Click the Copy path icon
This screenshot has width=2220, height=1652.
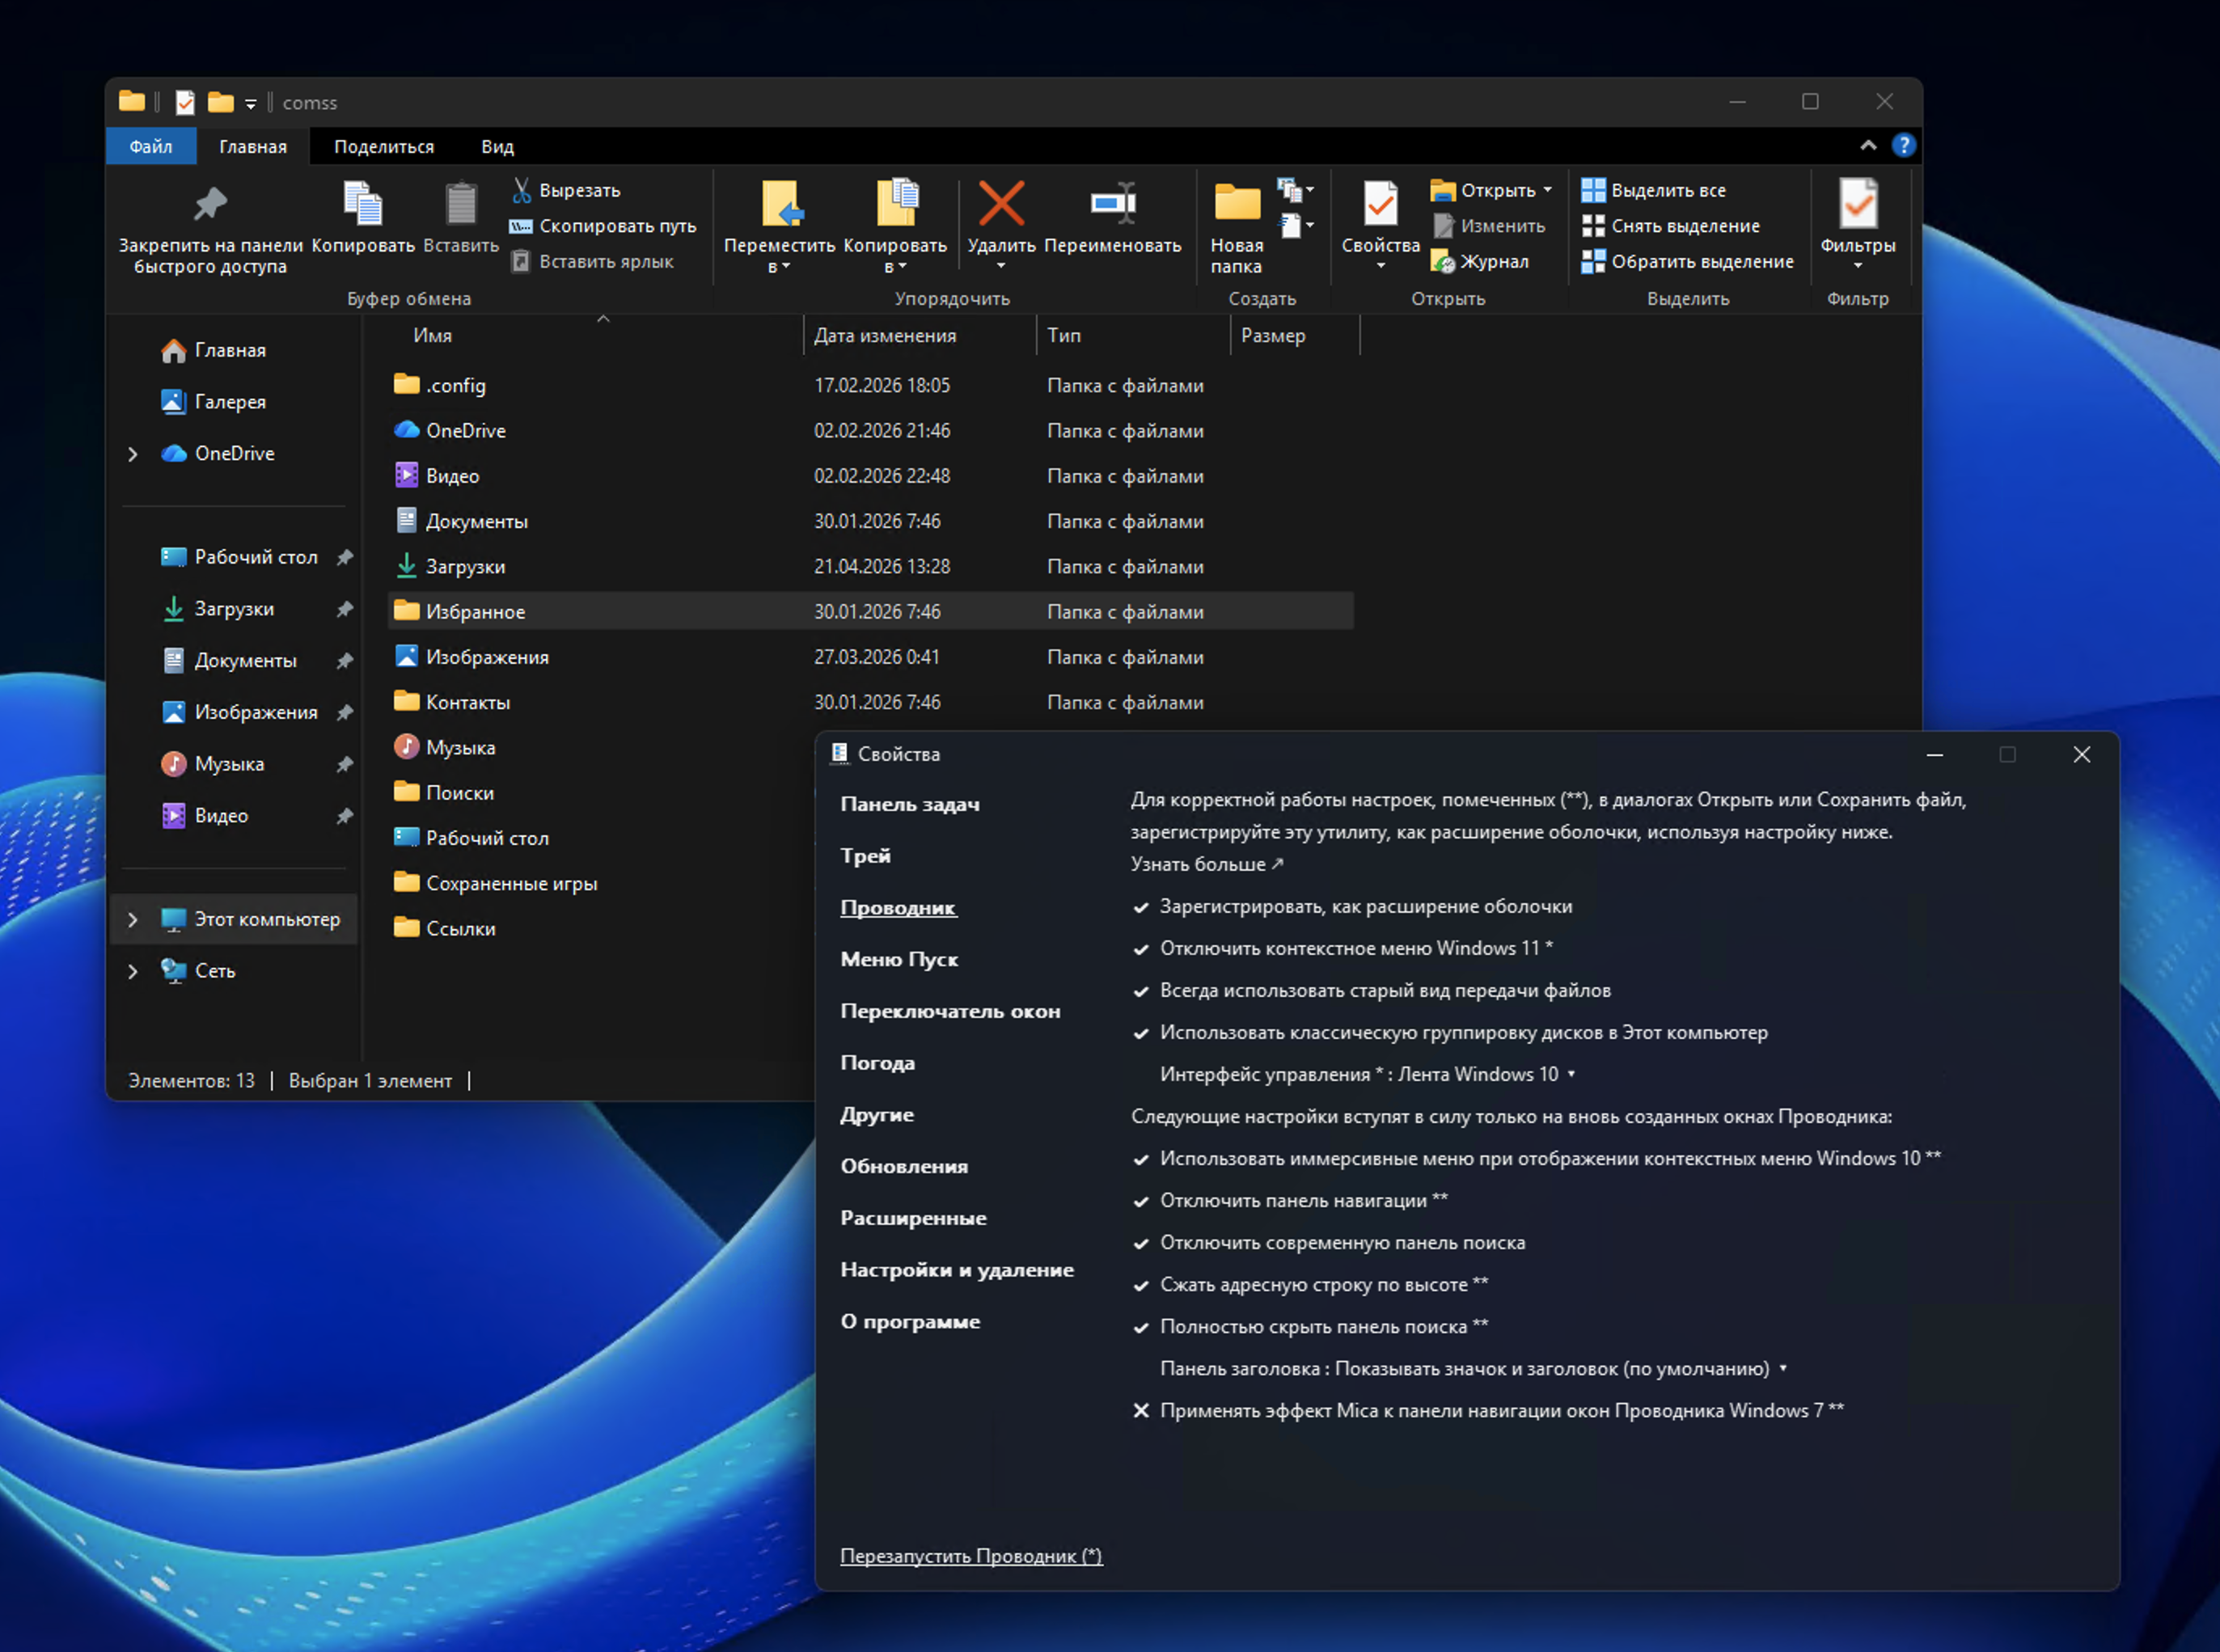click(521, 226)
